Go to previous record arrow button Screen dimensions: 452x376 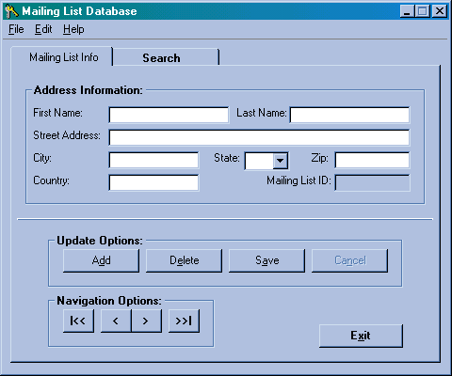(116, 321)
